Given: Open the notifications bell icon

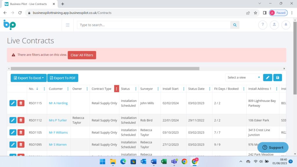Looking at the screenshot, I should [x=286, y=25].
